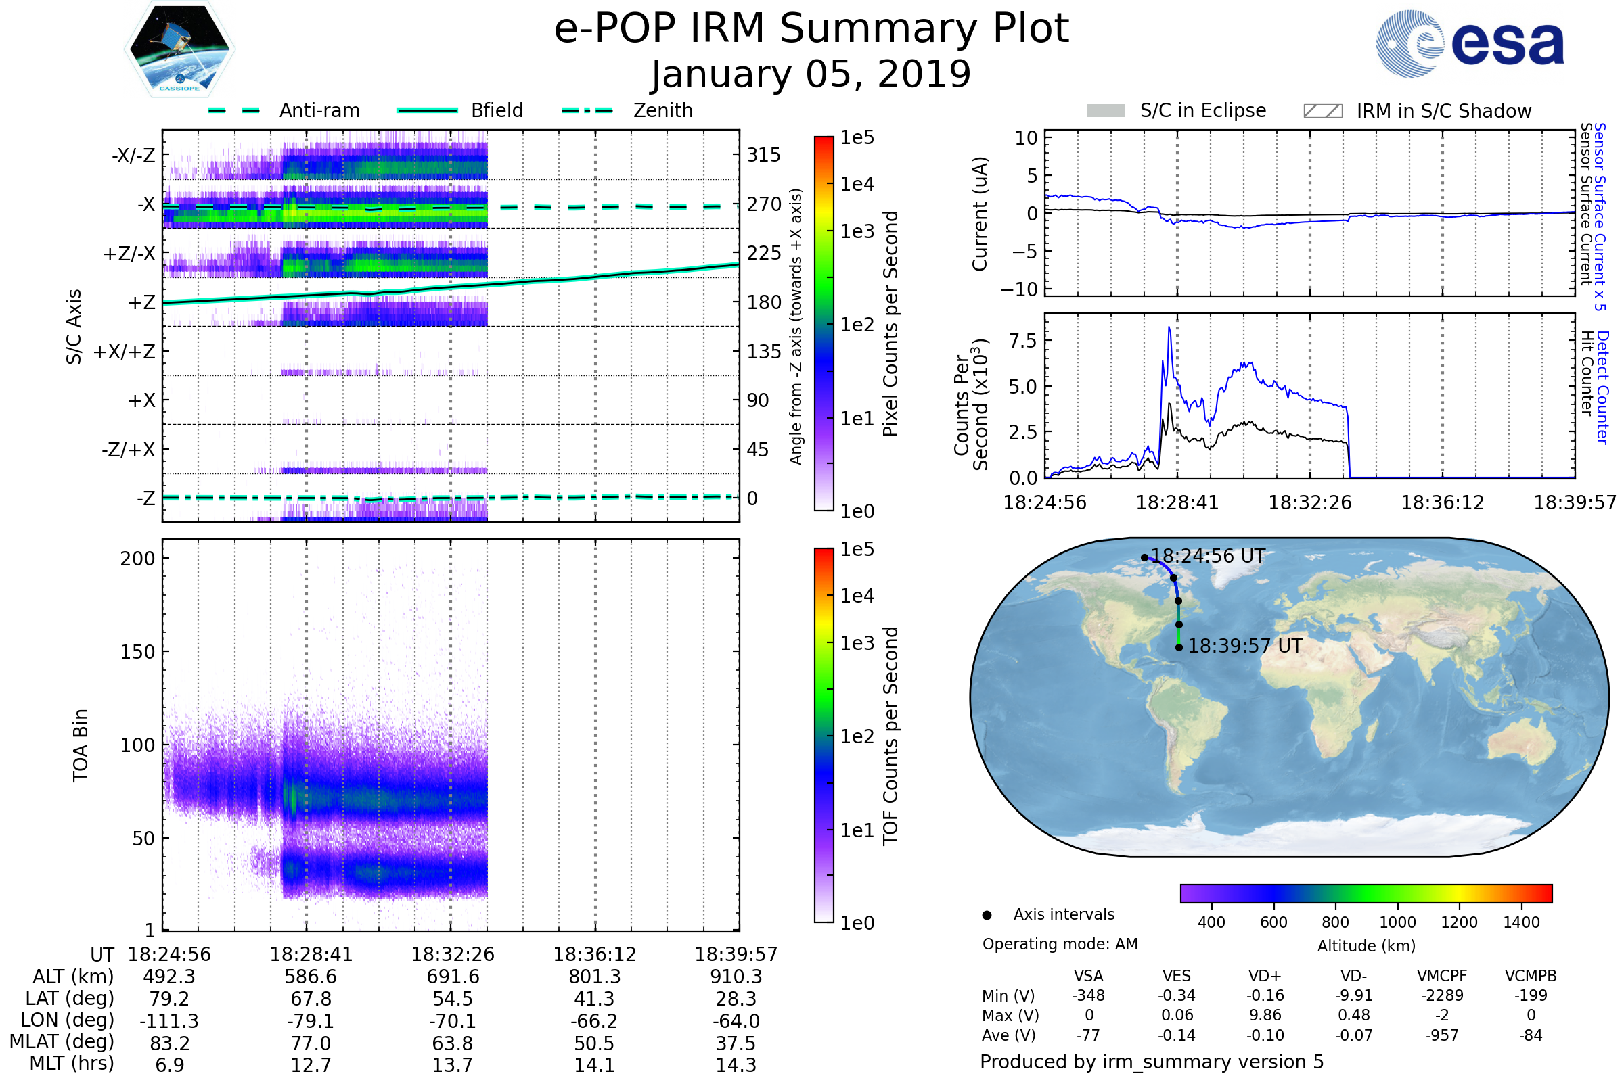The image size is (1624, 1082).
Task: Click the VSA column header
Action: pos(1089,977)
